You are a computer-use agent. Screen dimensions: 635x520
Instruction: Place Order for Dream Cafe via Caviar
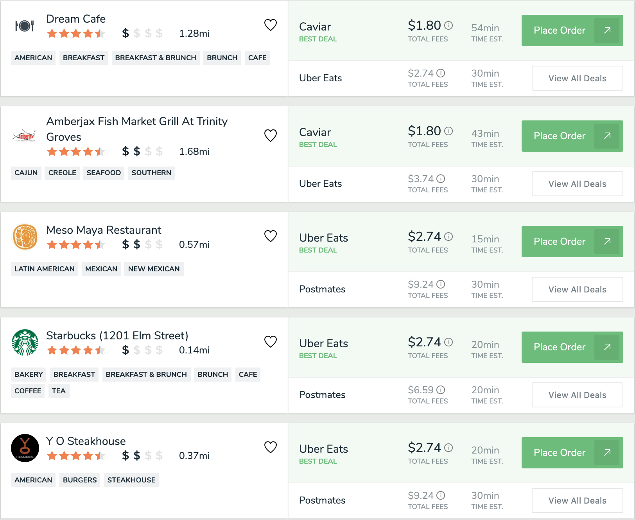[572, 30]
